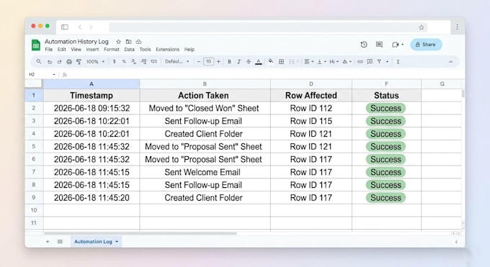This screenshot has width=490, height=267.
Task: Open filter views dropdown arrow
Action: 387,62
